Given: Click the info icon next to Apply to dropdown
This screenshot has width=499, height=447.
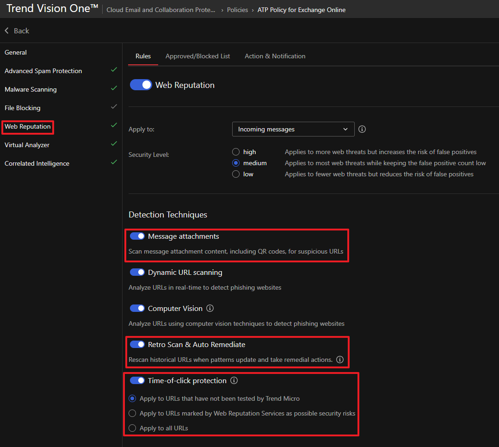Looking at the screenshot, I should [362, 129].
